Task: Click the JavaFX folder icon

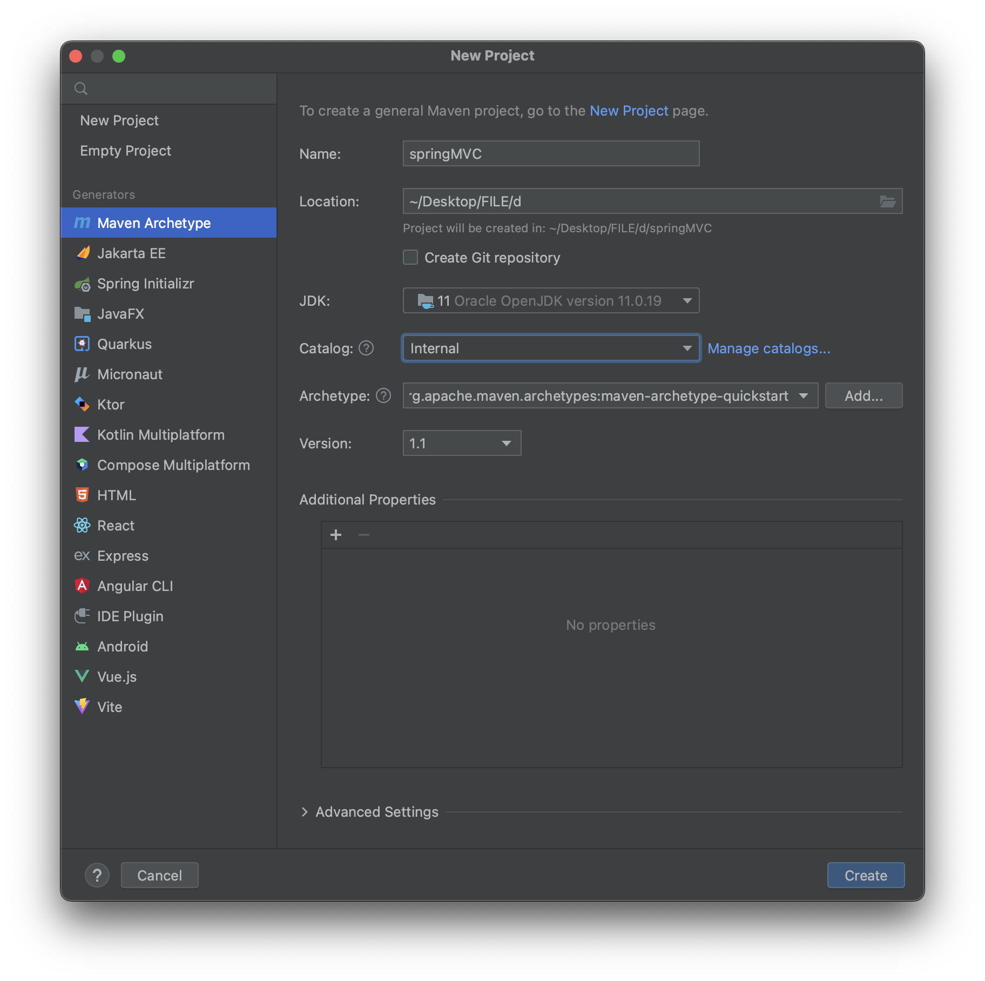Action: [x=82, y=313]
